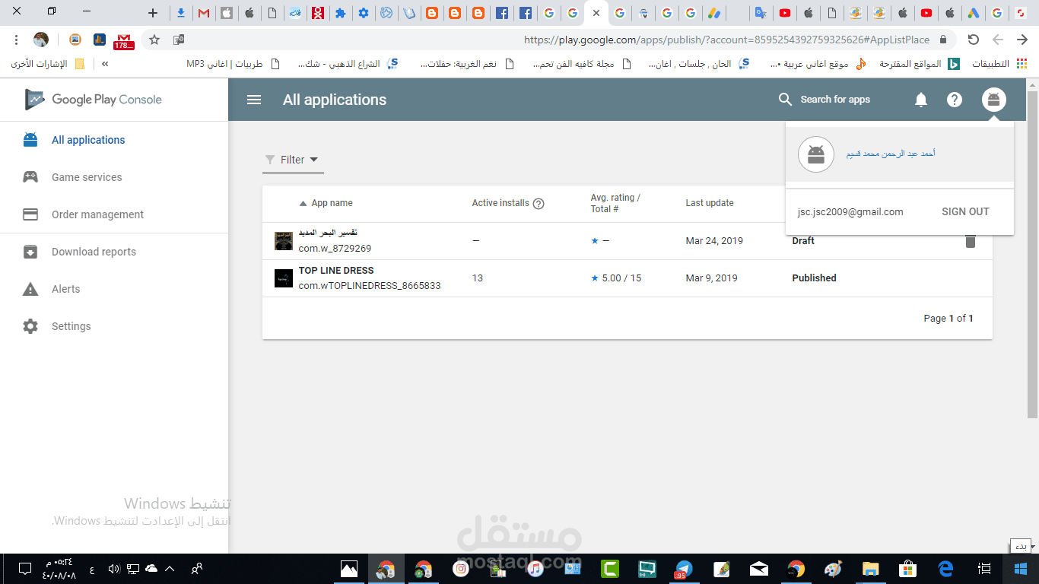1039x584 pixels.
Task: Click the address bar URL
Action: point(726,40)
